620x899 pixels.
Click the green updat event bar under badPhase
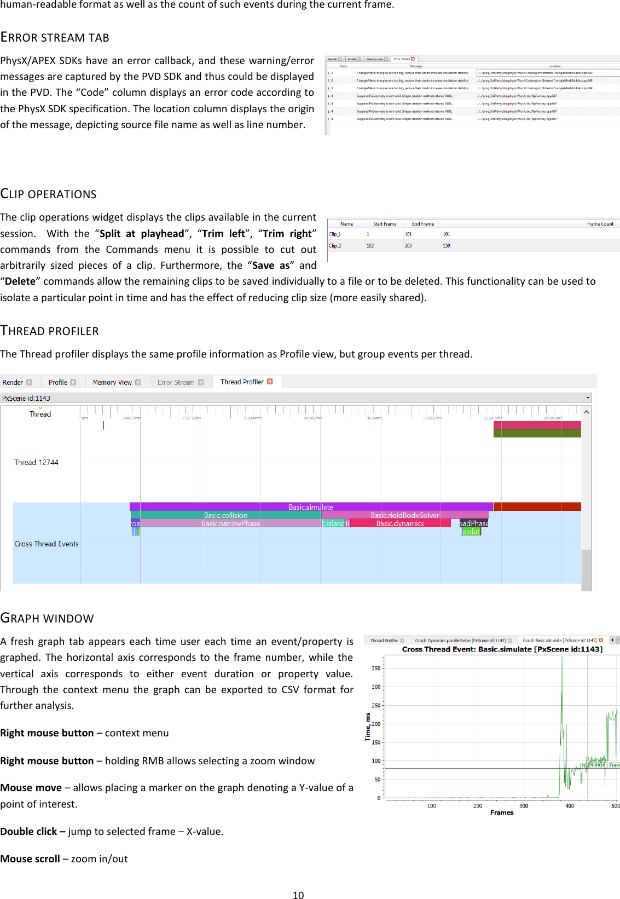click(x=470, y=532)
